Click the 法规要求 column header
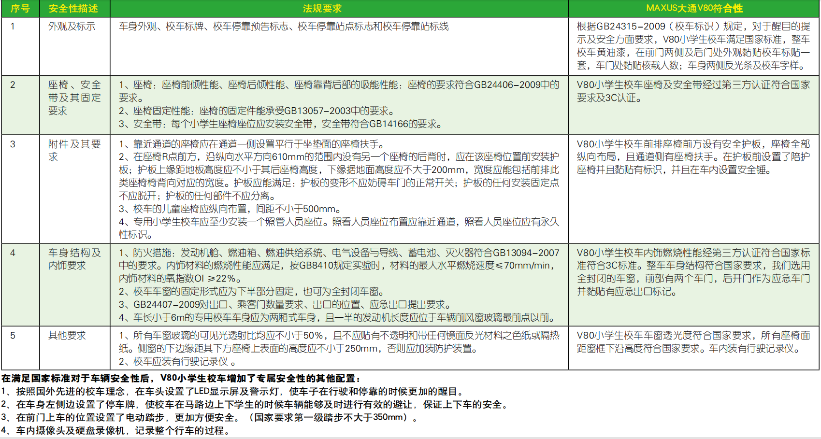Viewport: 821px width, 439px height. click(322, 9)
